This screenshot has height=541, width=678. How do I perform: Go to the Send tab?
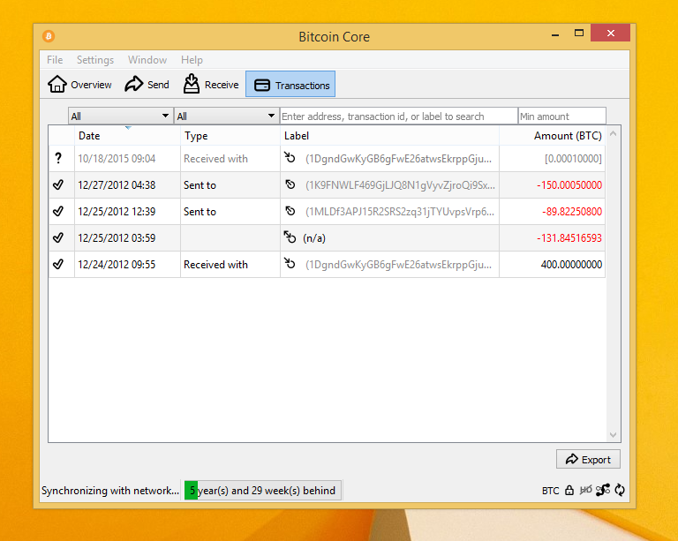[x=147, y=84]
